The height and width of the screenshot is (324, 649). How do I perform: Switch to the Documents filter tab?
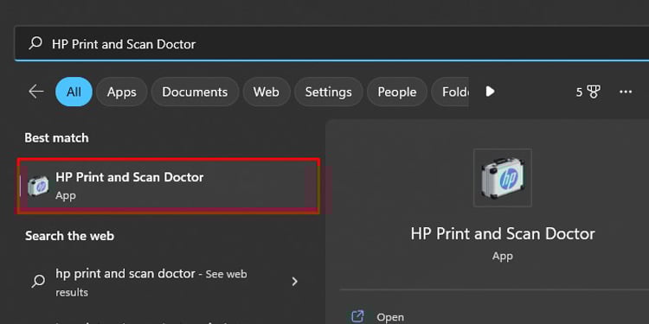[195, 92]
